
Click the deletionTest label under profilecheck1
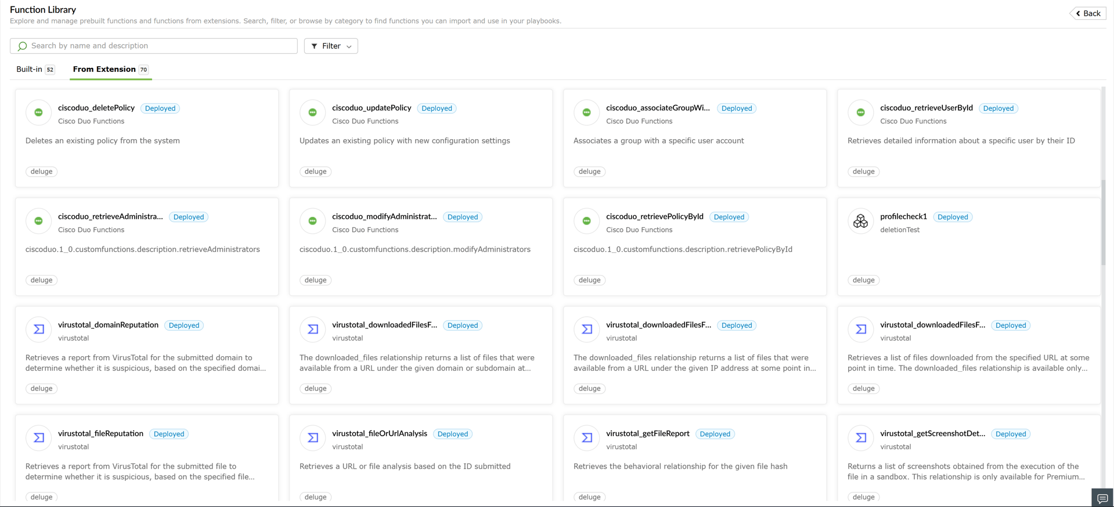[x=900, y=230]
